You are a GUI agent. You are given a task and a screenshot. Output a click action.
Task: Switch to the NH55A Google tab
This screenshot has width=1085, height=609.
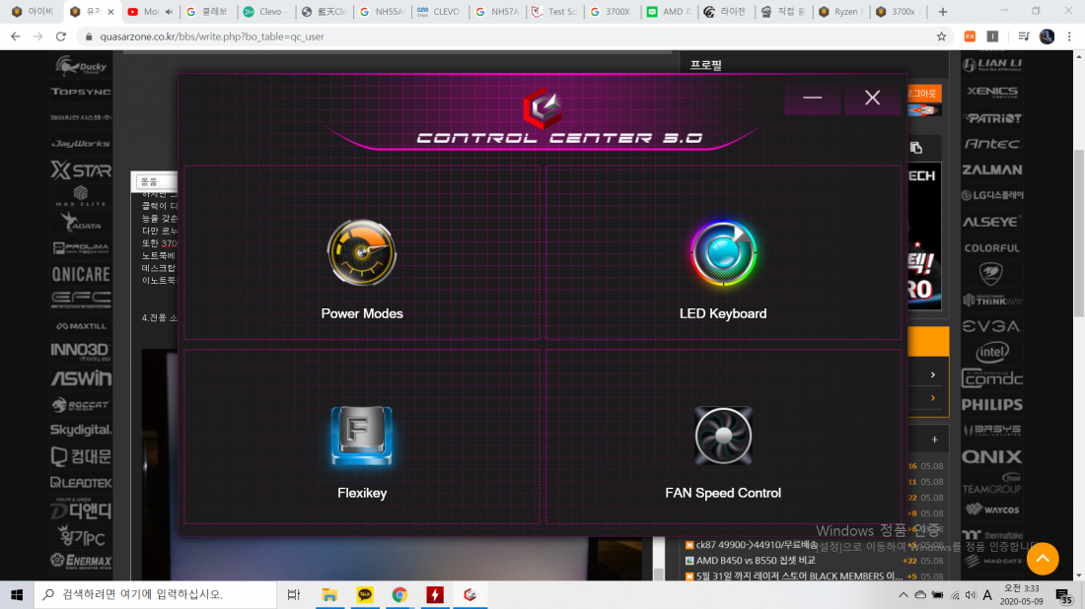pyautogui.click(x=382, y=12)
